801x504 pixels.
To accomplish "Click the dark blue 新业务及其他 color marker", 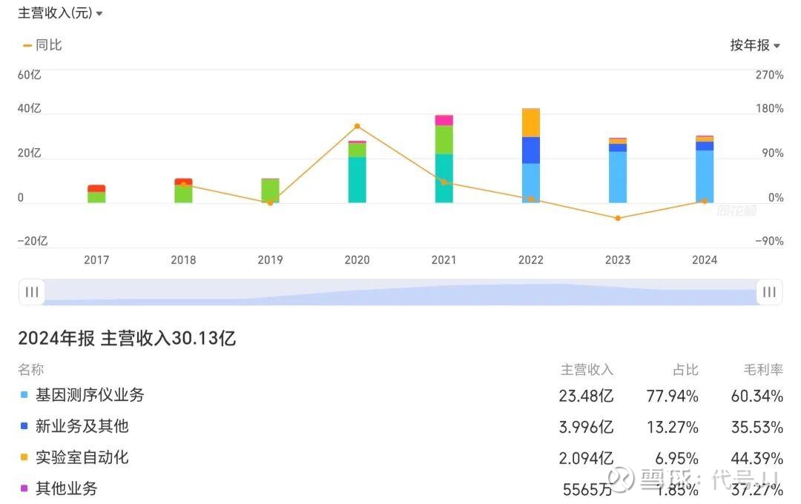I will click(24, 427).
